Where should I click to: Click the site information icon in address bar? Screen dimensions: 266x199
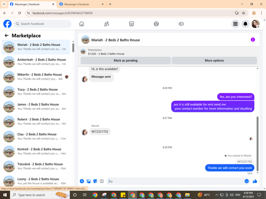pyautogui.click(x=28, y=13)
